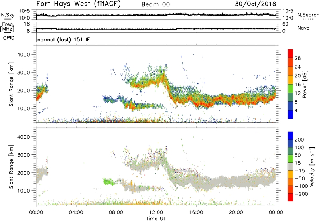Click the 'N.Search' legend label
Screen dimensions: 319x221
[308, 15]
